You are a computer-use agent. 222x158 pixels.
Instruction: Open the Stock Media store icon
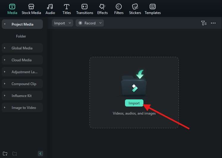click(31, 7)
